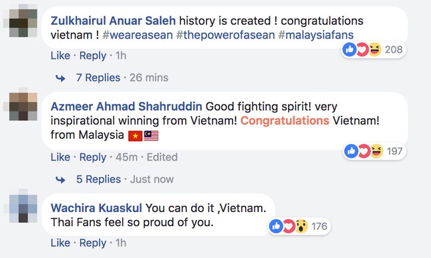Reply to Azmeer Ahmad Shahruddin's comment

click(93, 157)
